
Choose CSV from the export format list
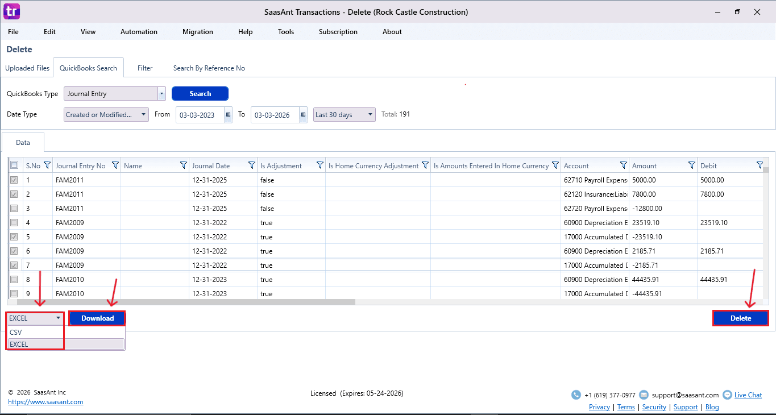pos(16,333)
